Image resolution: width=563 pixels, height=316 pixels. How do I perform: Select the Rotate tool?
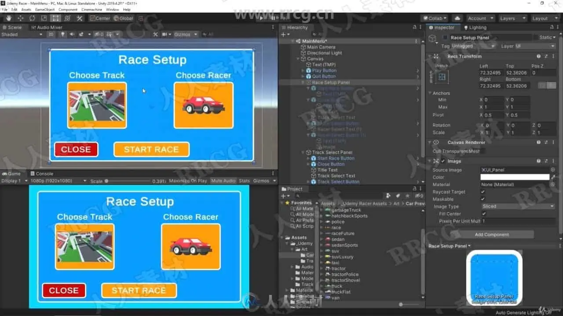click(32, 18)
